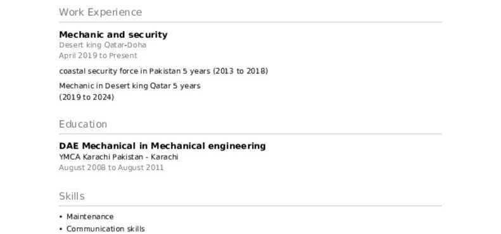Click the divider line under Education

251,134
